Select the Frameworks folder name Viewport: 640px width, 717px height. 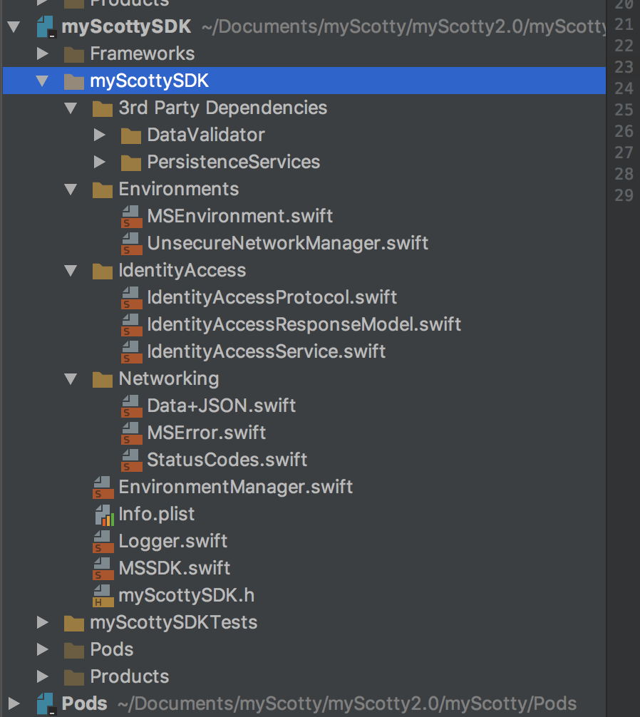[x=142, y=53]
